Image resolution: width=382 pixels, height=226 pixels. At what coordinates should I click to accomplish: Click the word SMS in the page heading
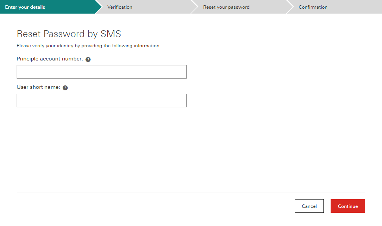coord(111,34)
